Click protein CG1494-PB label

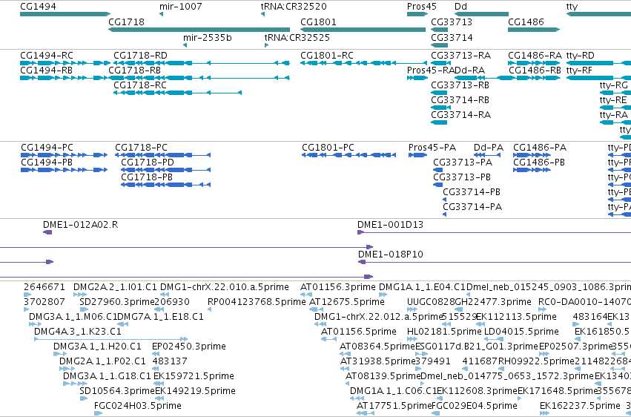click(47, 162)
